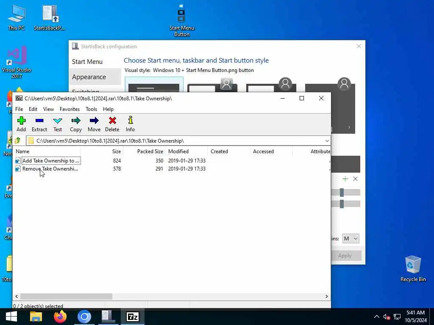434x325 pixels.
Task: Open the View menu
Action: click(48, 109)
